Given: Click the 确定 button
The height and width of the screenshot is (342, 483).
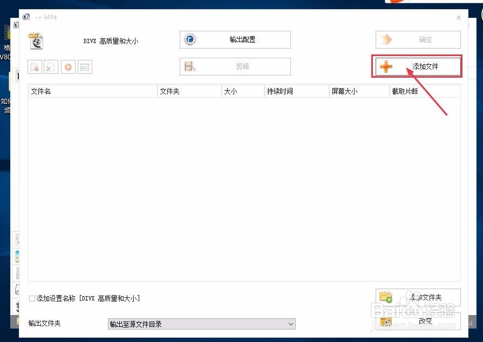Looking at the screenshot, I should click(418, 39).
